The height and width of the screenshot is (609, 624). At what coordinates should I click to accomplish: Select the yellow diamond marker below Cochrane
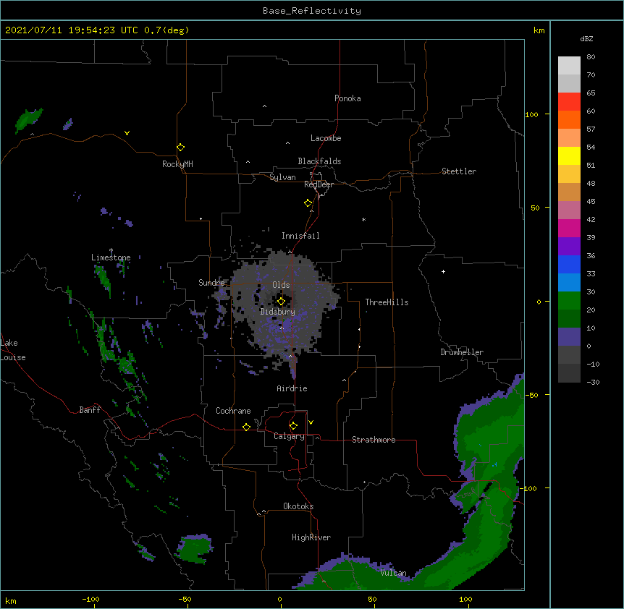246,427
